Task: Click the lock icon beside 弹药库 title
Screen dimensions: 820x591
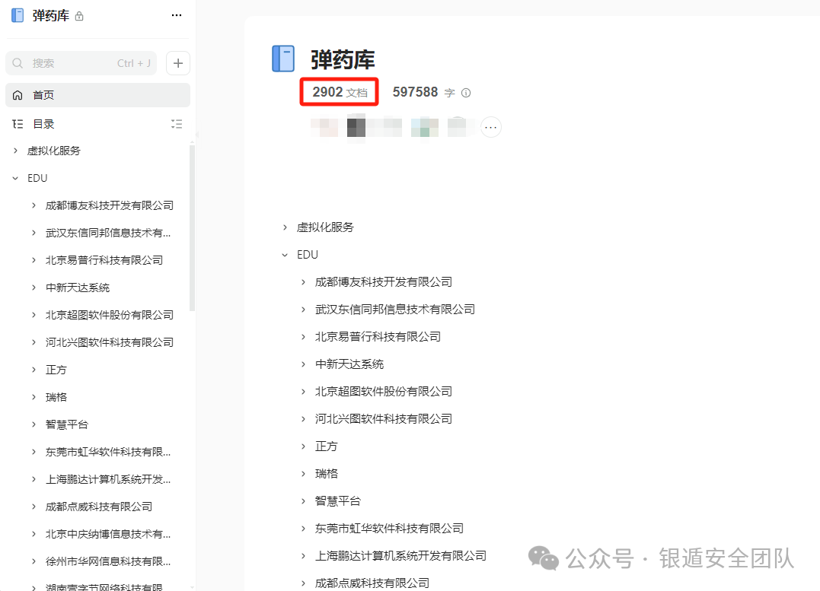Action: (x=79, y=16)
